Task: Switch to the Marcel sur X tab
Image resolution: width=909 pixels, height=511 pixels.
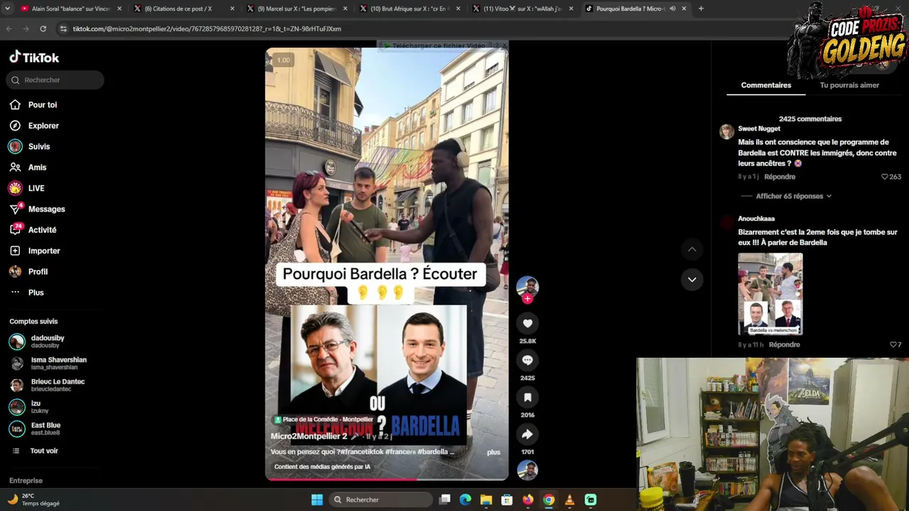Action: [296, 9]
